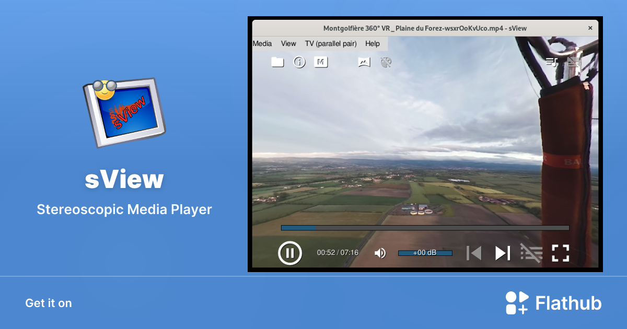Adjust the +00 dB volume slider
Screen dimensions: 627x329
click(x=425, y=253)
